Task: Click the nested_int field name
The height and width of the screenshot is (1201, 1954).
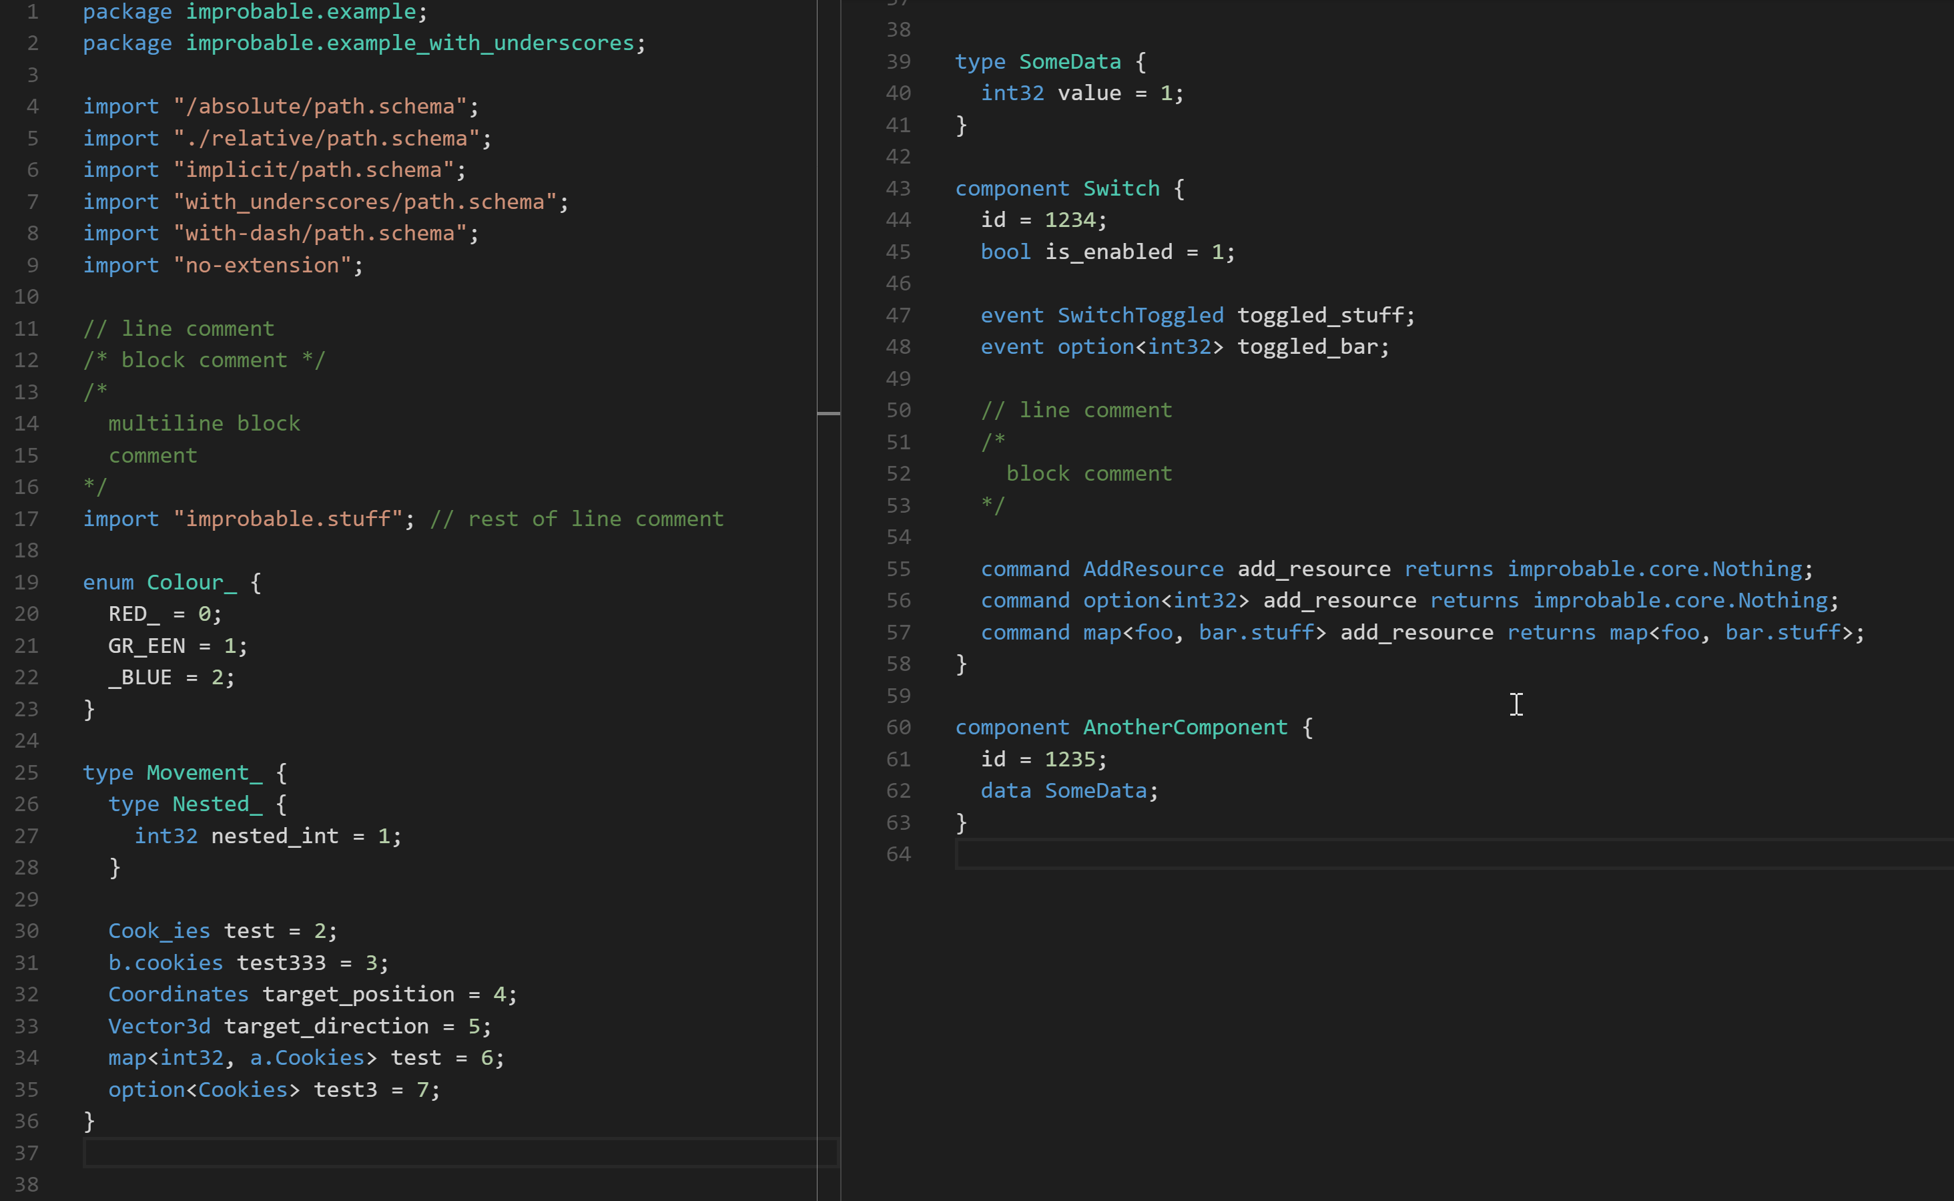Action: coord(275,836)
